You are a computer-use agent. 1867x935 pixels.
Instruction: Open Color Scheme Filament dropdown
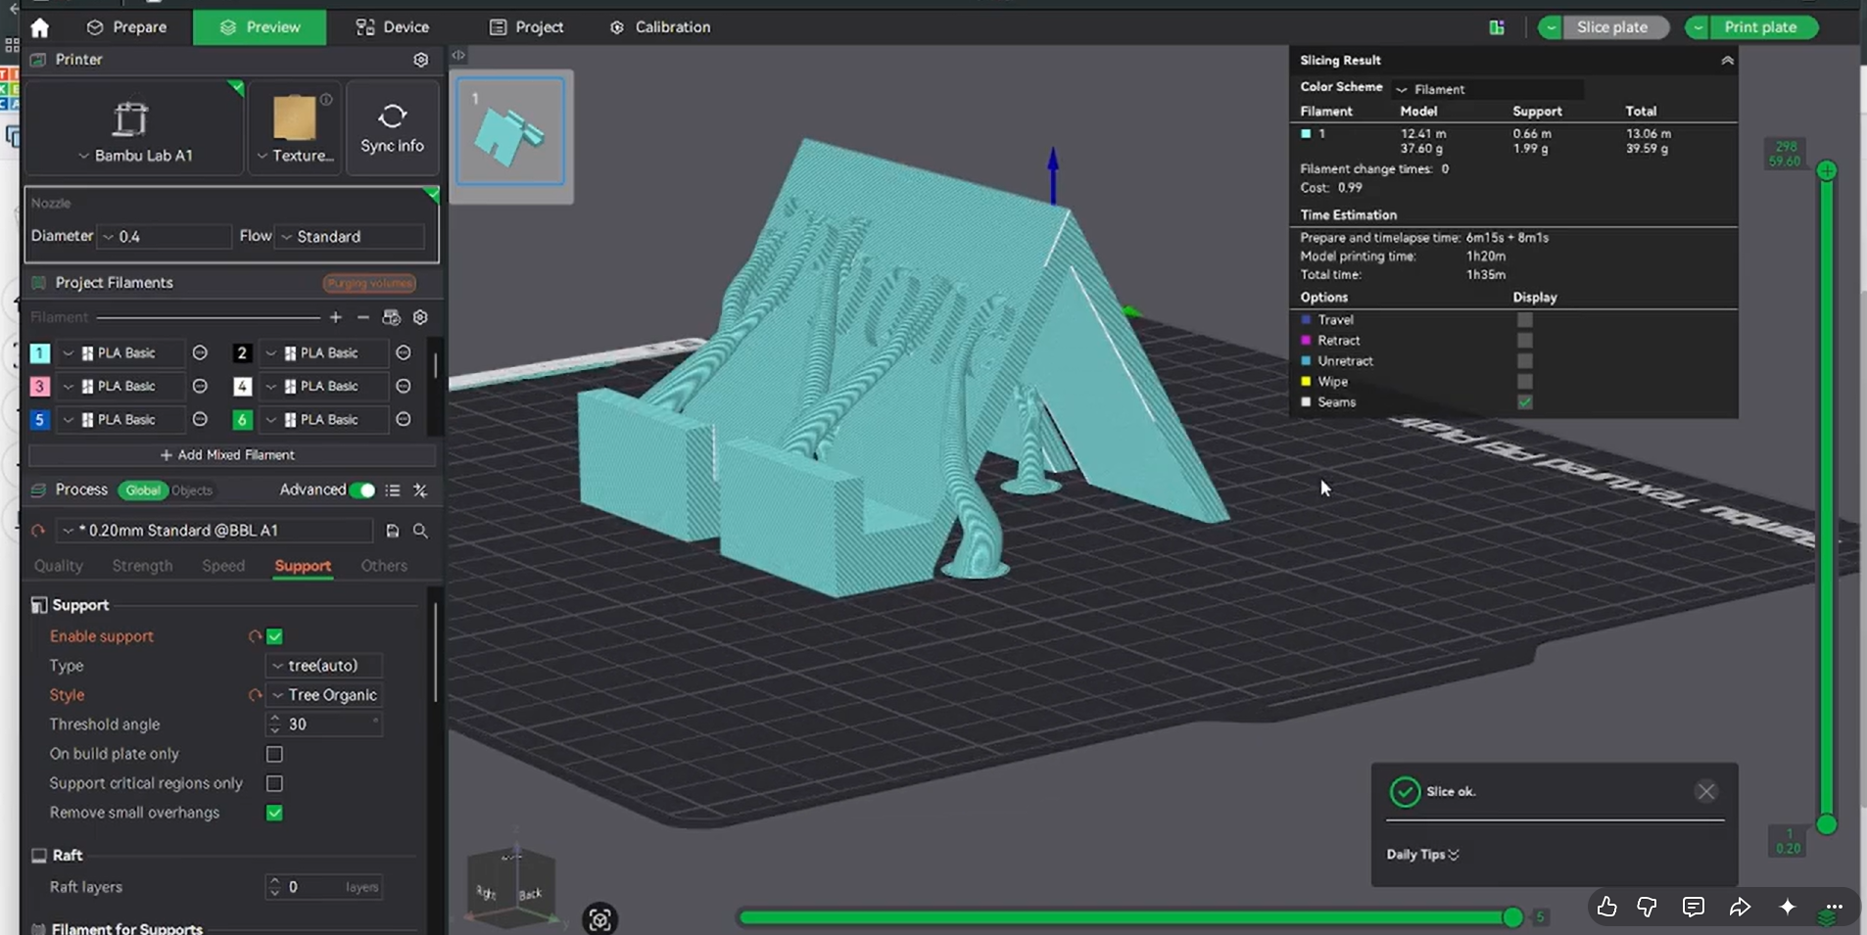[1487, 89]
